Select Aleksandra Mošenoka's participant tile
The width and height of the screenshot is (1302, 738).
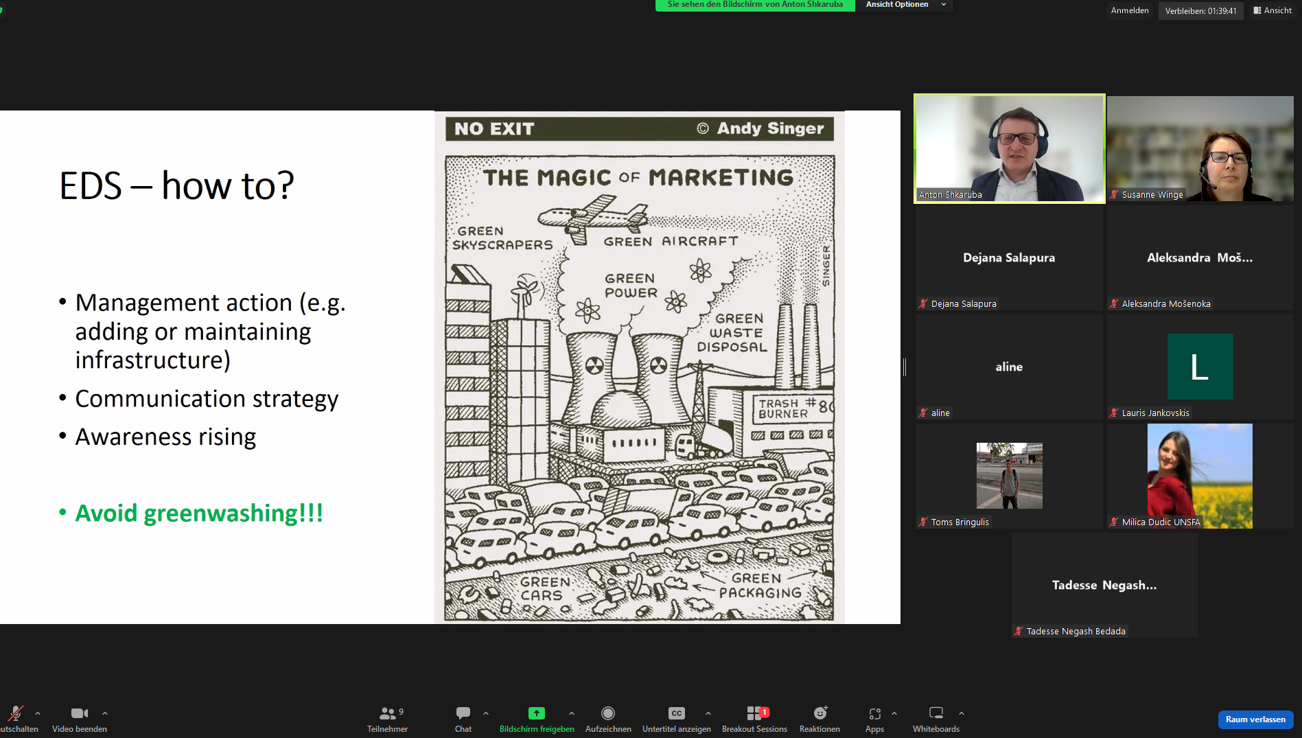pos(1200,257)
